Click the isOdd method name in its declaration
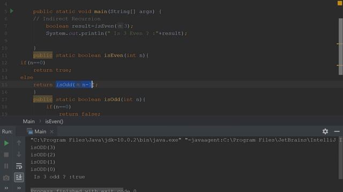The width and height of the screenshot is (343, 192). pyautogui.click(x=112, y=100)
